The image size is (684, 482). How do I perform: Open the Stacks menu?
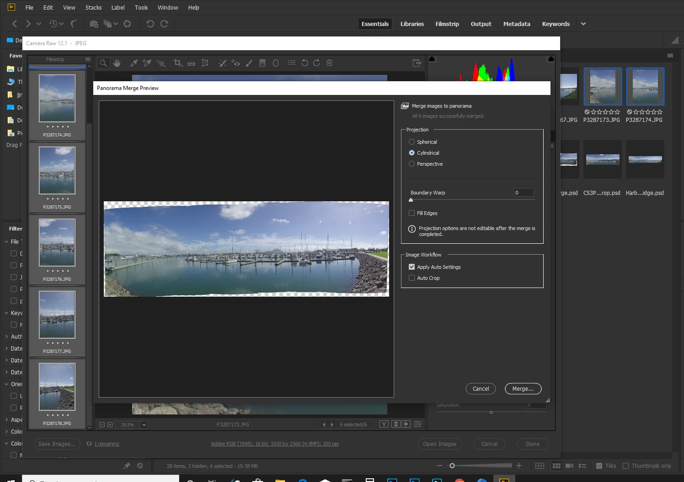tap(93, 7)
